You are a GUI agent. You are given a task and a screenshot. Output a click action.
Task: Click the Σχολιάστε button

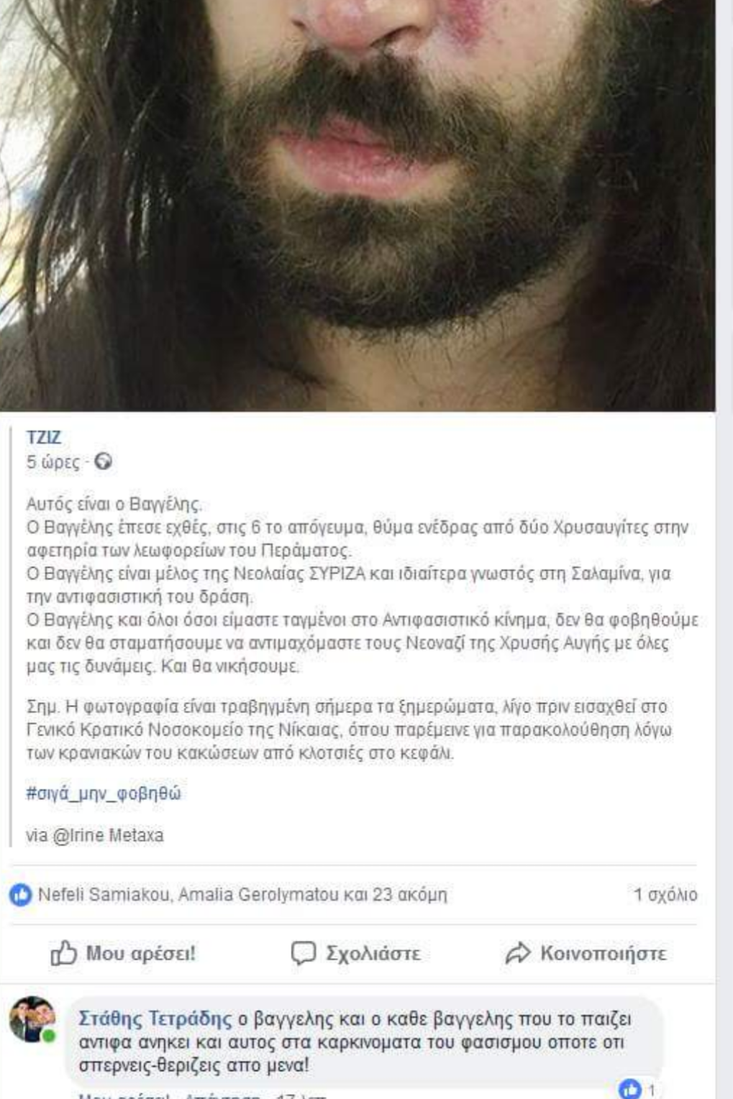(356, 954)
